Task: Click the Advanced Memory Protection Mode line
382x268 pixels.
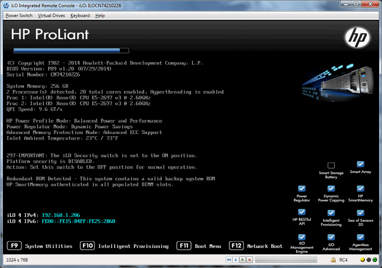Action: pyautogui.click(x=84, y=132)
